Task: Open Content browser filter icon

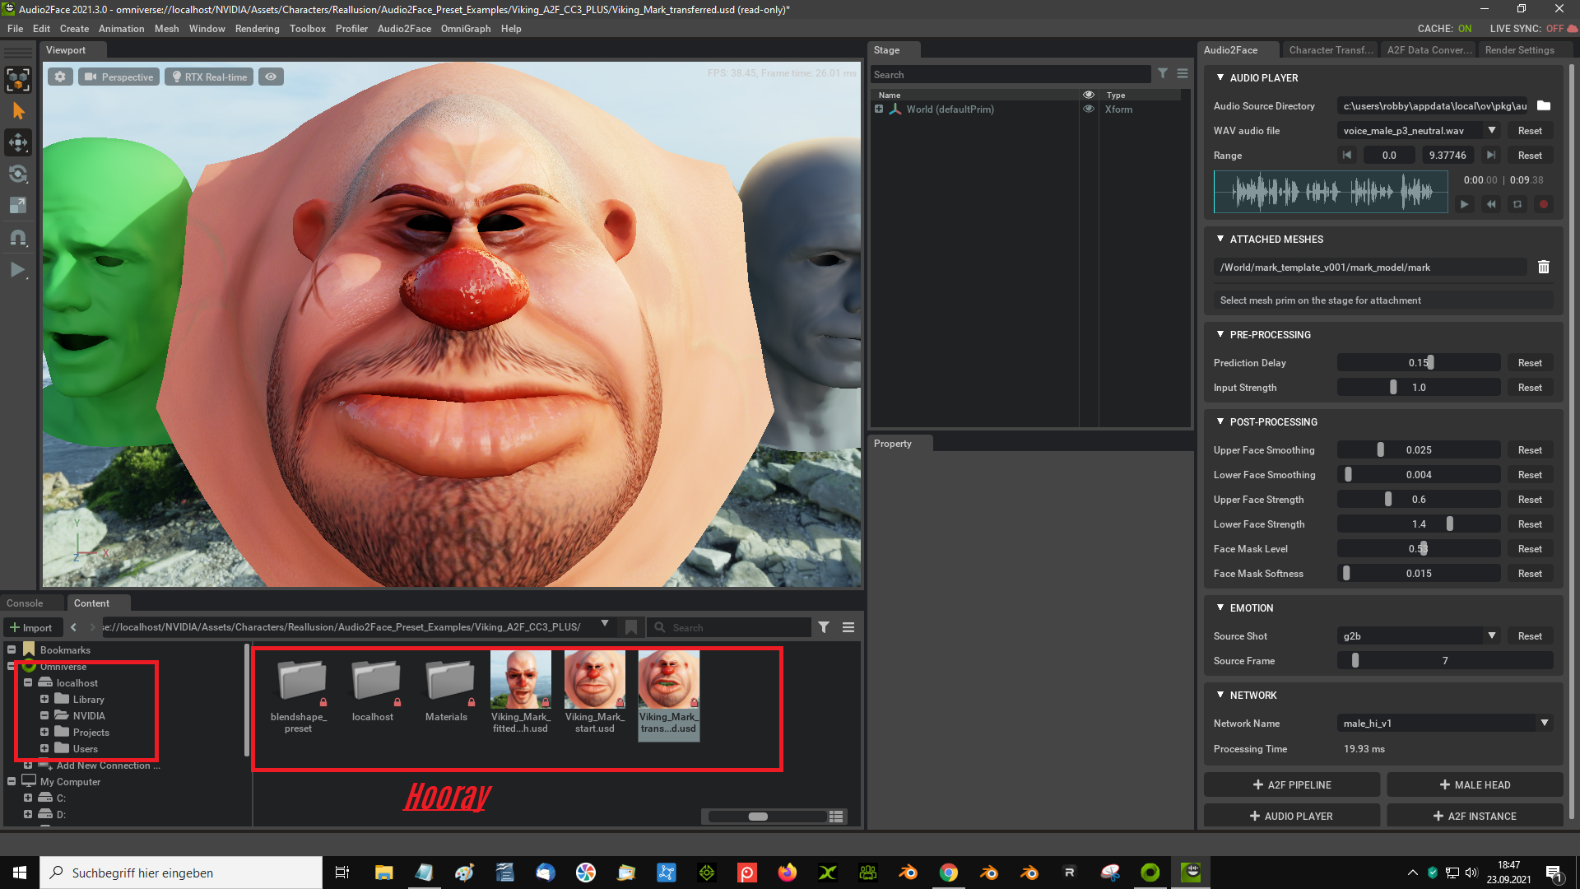Action: tap(824, 627)
